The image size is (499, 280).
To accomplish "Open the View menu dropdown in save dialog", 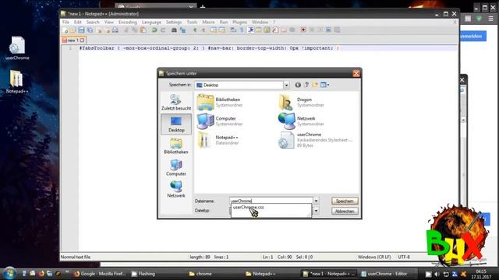I will pos(324,85).
